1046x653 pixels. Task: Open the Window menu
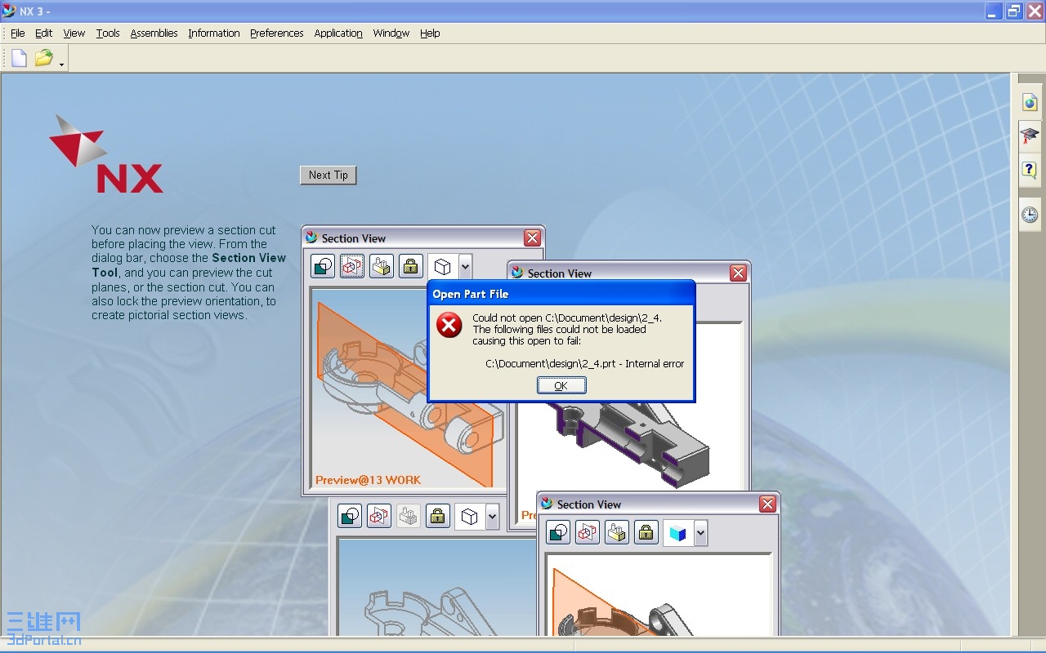point(391,33)
